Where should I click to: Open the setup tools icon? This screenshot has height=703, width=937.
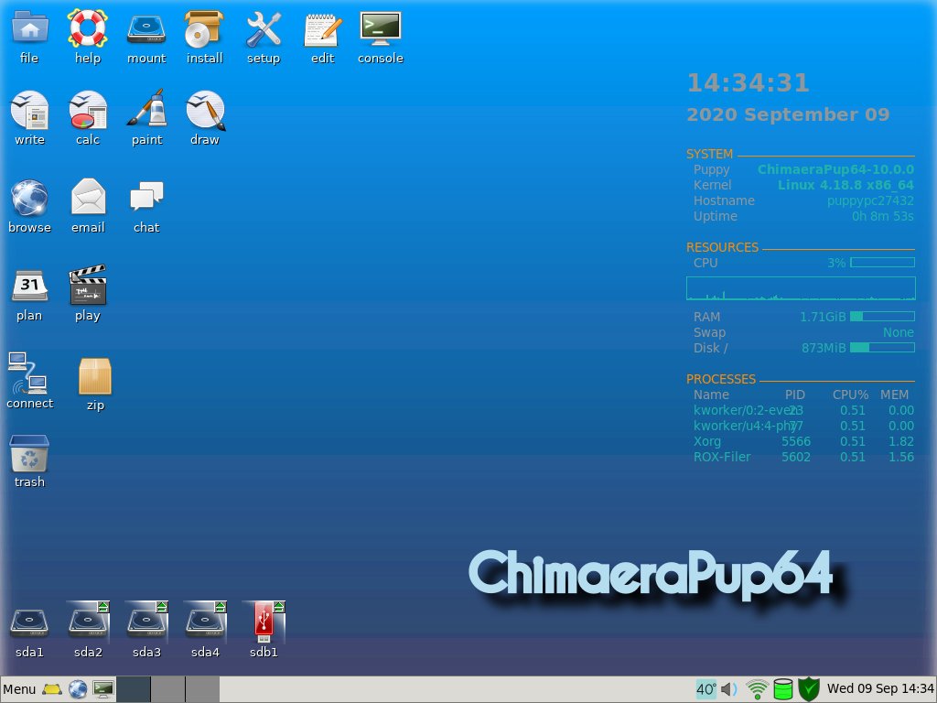(264, 29)
